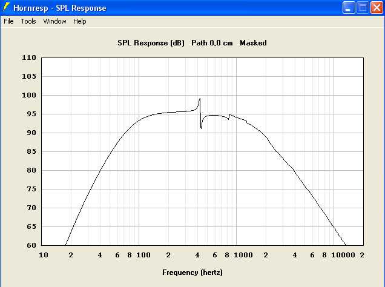Click the 10 Hz x-axis label
The image size is (385, 287).
pyautogui.click(x=44, y=255)
